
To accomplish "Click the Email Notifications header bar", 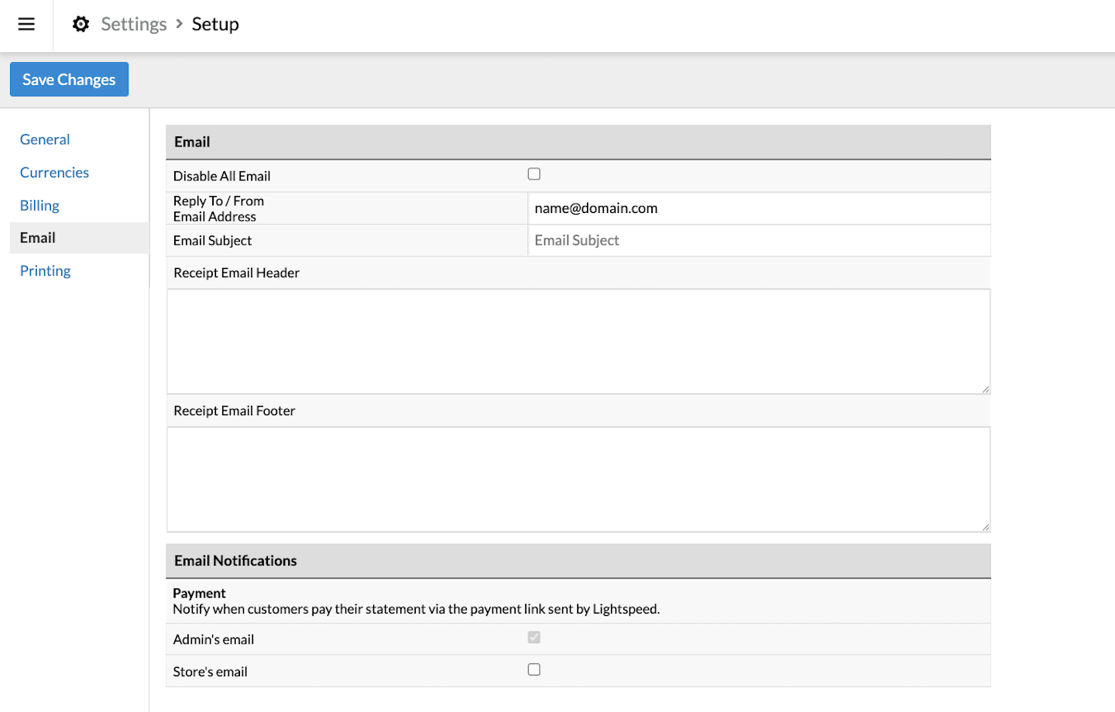I will tap(578, 560).
